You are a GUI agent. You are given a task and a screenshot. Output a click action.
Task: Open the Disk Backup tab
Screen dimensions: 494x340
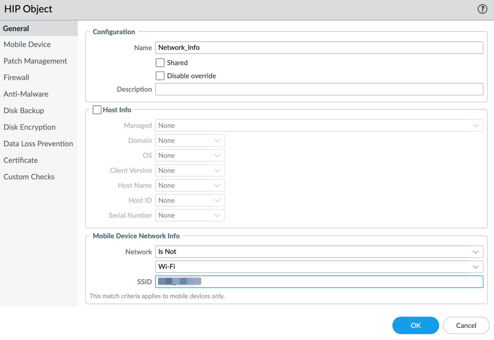(24, 111)
